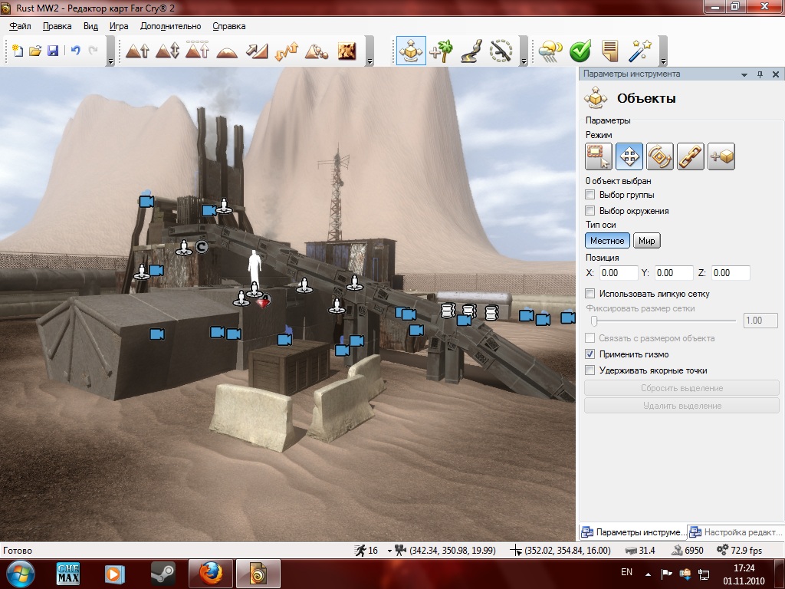
Task: Click the "Сбросить выделение" button
Action: [682, 388]
